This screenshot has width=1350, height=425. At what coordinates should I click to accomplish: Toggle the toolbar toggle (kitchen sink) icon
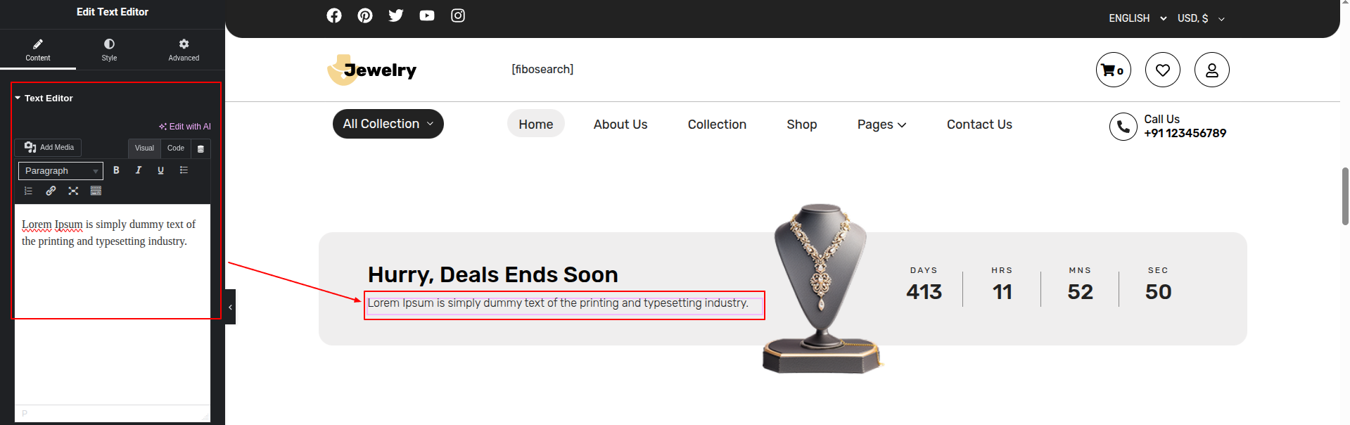pyautogui.click(x=96, y=191)
